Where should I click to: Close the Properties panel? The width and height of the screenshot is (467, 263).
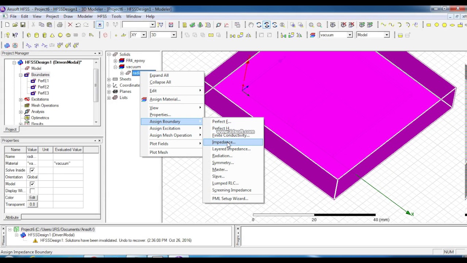tap(99, 141)
